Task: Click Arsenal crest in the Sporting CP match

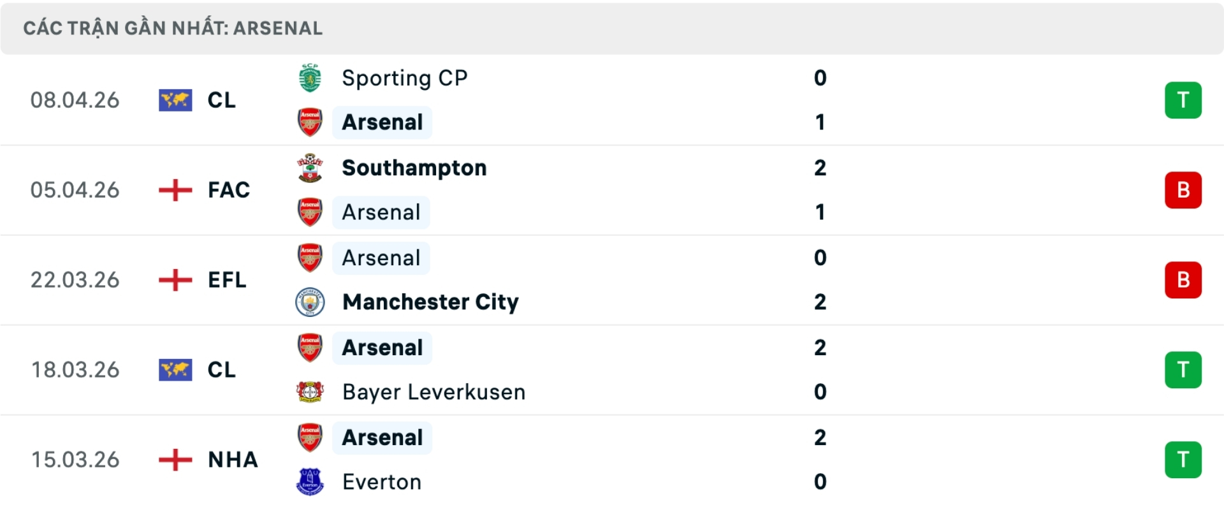Action: tap(310, 122)
